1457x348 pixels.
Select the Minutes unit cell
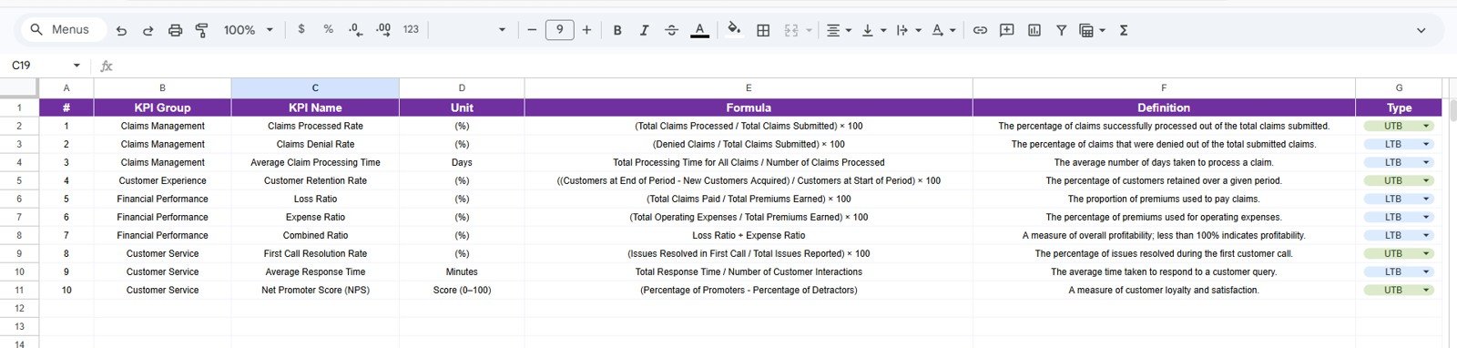click(x=462, y=271)
